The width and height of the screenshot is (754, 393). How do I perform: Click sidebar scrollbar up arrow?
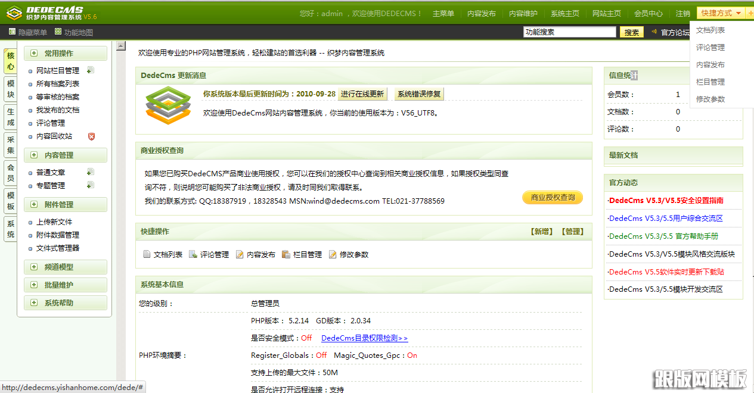pyautogui.click(x=121, y=46)
